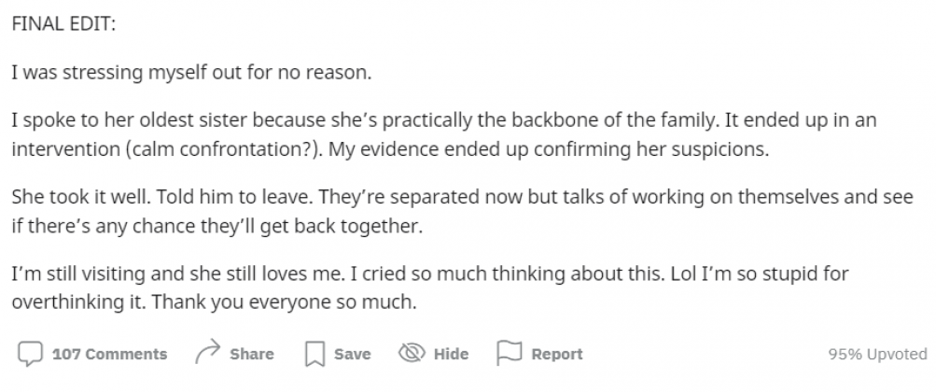
Task: Click the paragraph beginning She took it well
Action: click(462, 211)
